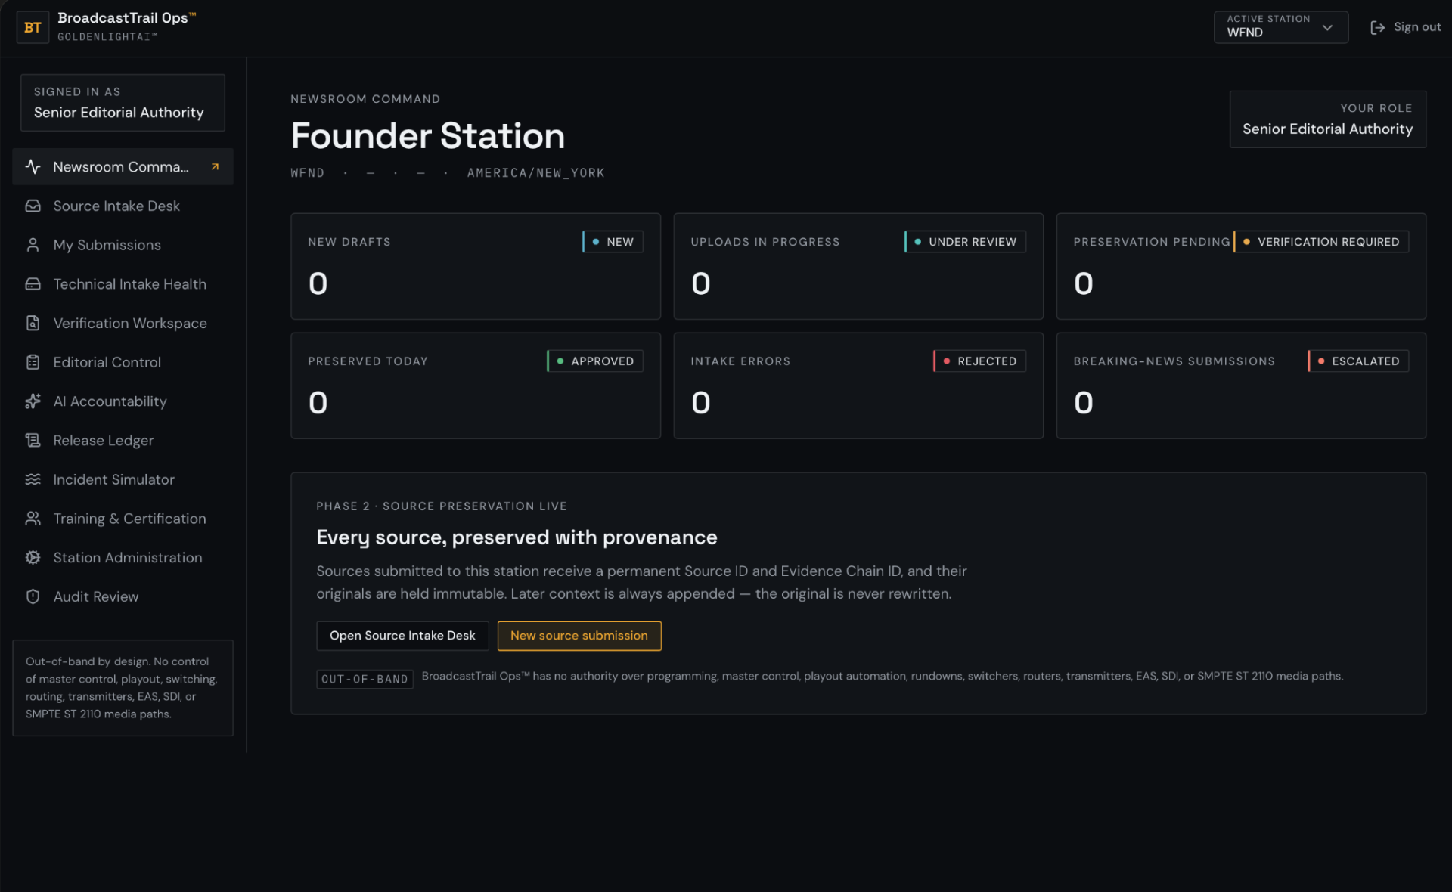Open My Submissions page
The image size is (1452, 892).
point(123,245)
